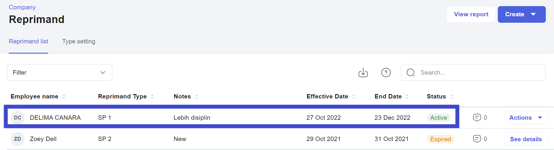The image size is (554, 150).
Task: Open the help question mark icon
Action: (x=386, y=73)
